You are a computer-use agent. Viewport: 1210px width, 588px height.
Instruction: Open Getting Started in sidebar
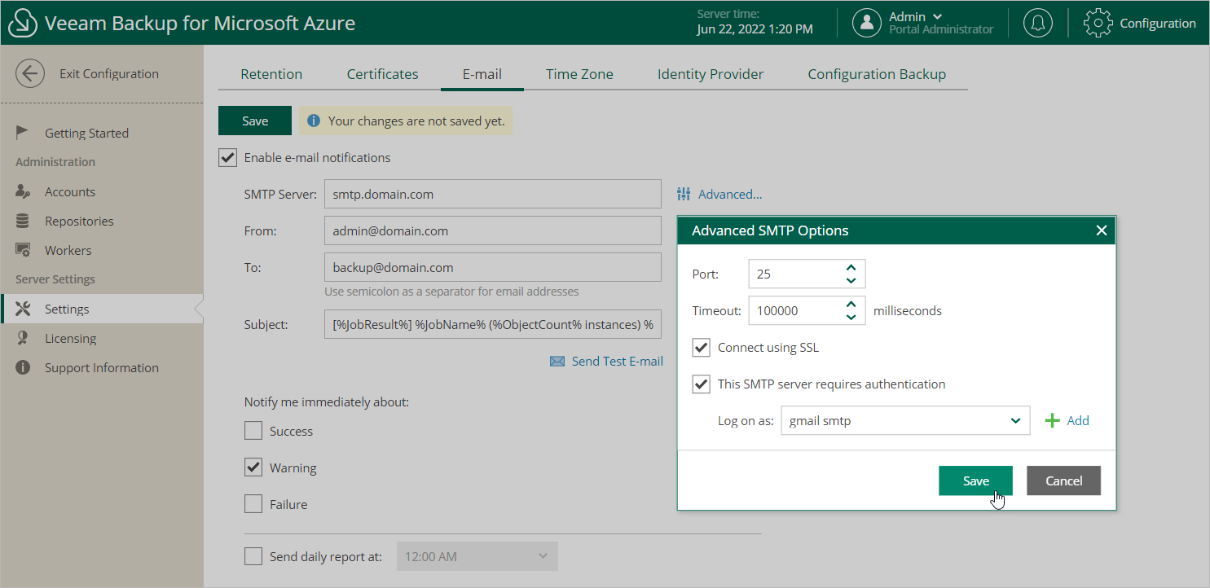click(x=86, y=133)
